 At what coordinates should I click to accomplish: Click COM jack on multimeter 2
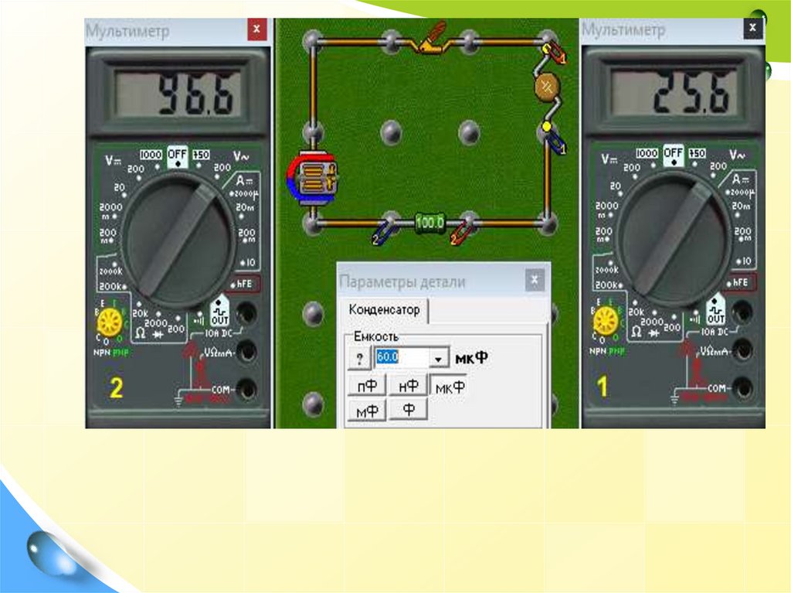click(x=246, y=390)
